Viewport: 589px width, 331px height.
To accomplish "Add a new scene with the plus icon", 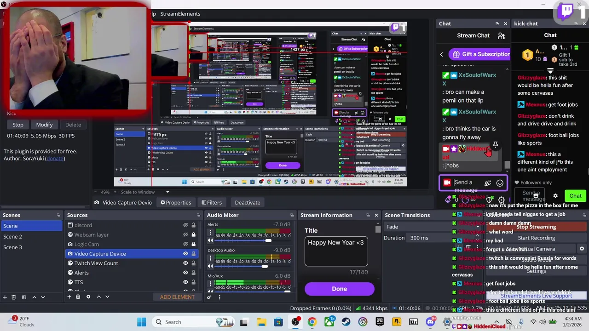I will click(x=5, y=297).
